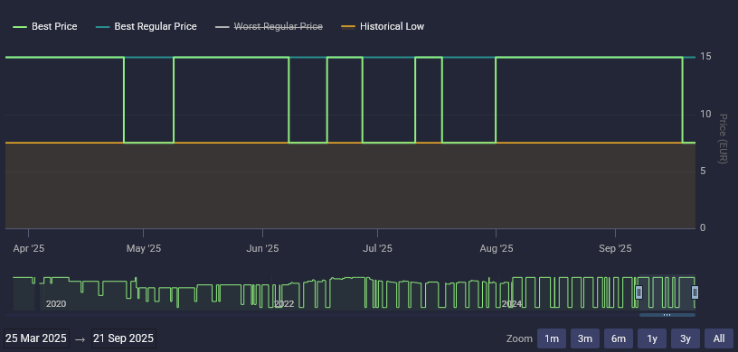Click the 2022 label in the navigator
Image resolution: width=738 pixels, height=352 pixels.
(x=284, y=304)
